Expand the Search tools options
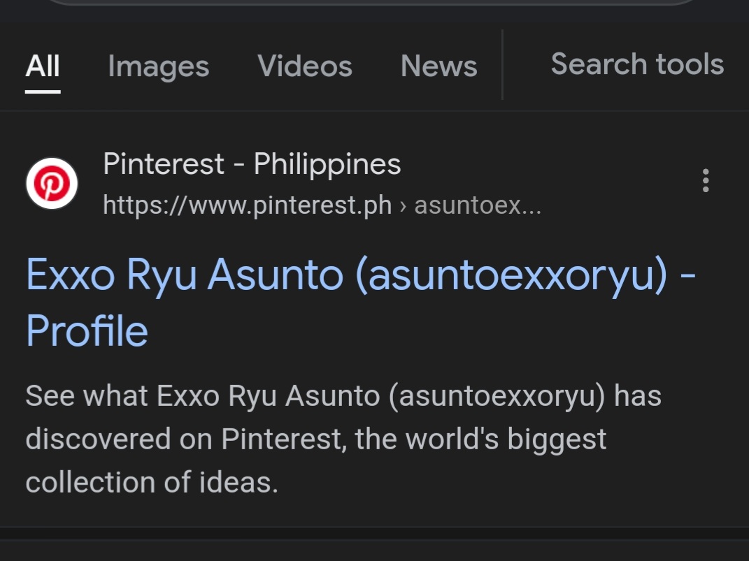The height and width of the screenshot is (561, 749). (637, 64)
